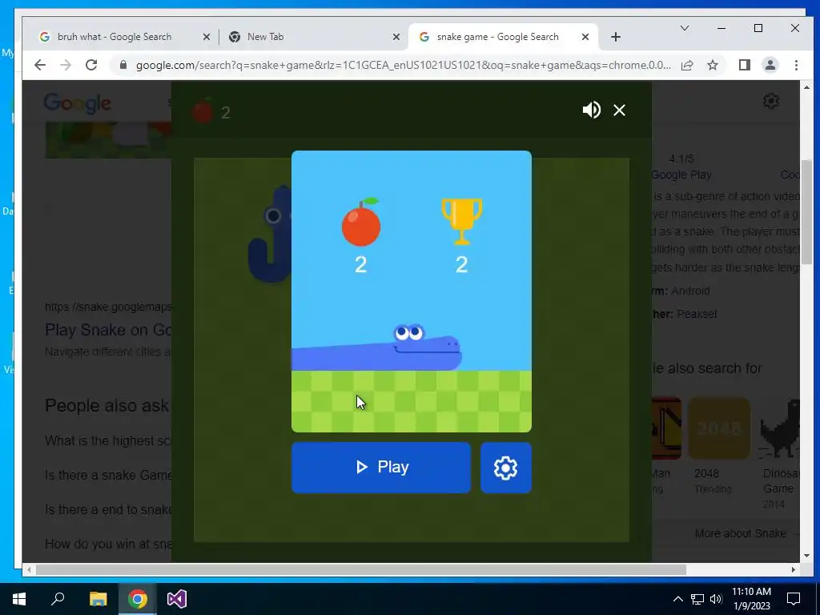
Task: Focus the address bar URL
Action: point(404,65)
